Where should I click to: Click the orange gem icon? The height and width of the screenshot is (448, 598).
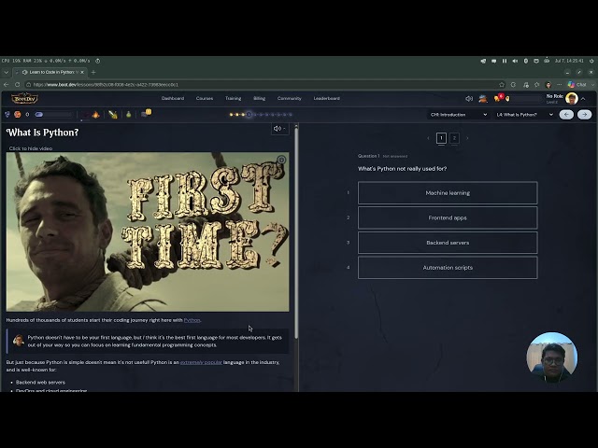(17, 114)
